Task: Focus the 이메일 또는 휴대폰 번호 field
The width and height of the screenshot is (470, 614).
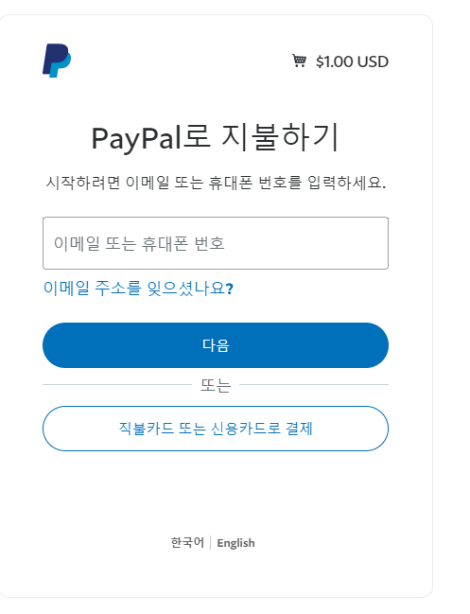Action: tap(216, 243)
